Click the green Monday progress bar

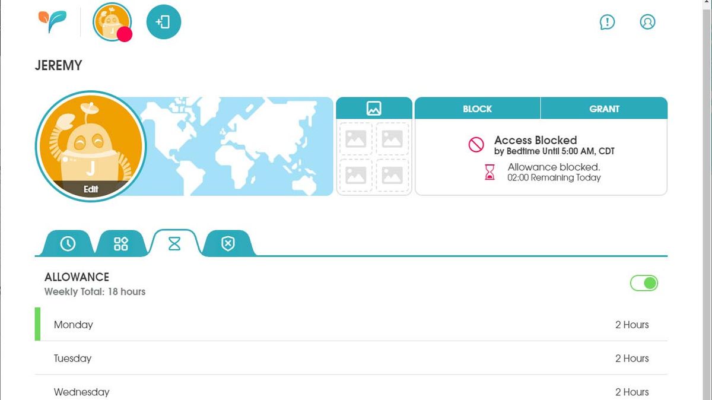point(37,325)
